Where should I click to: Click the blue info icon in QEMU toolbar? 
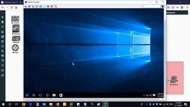click(48, 7)
